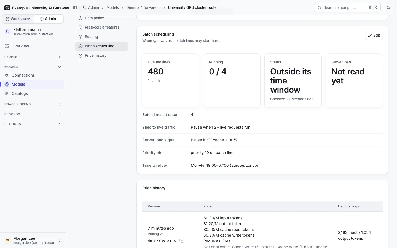The width and height of the screenshot is (397, 248).
Task: Open Connections in the sidebar
Action: coord(33,75)
